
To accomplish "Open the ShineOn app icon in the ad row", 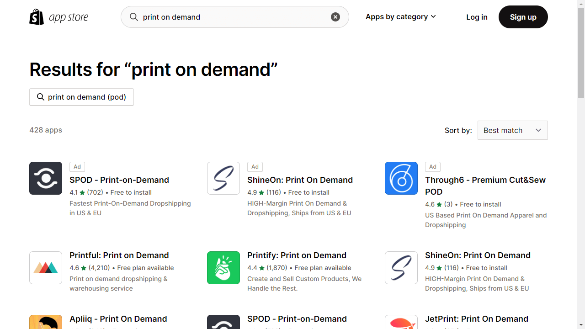I will [223, 178].
